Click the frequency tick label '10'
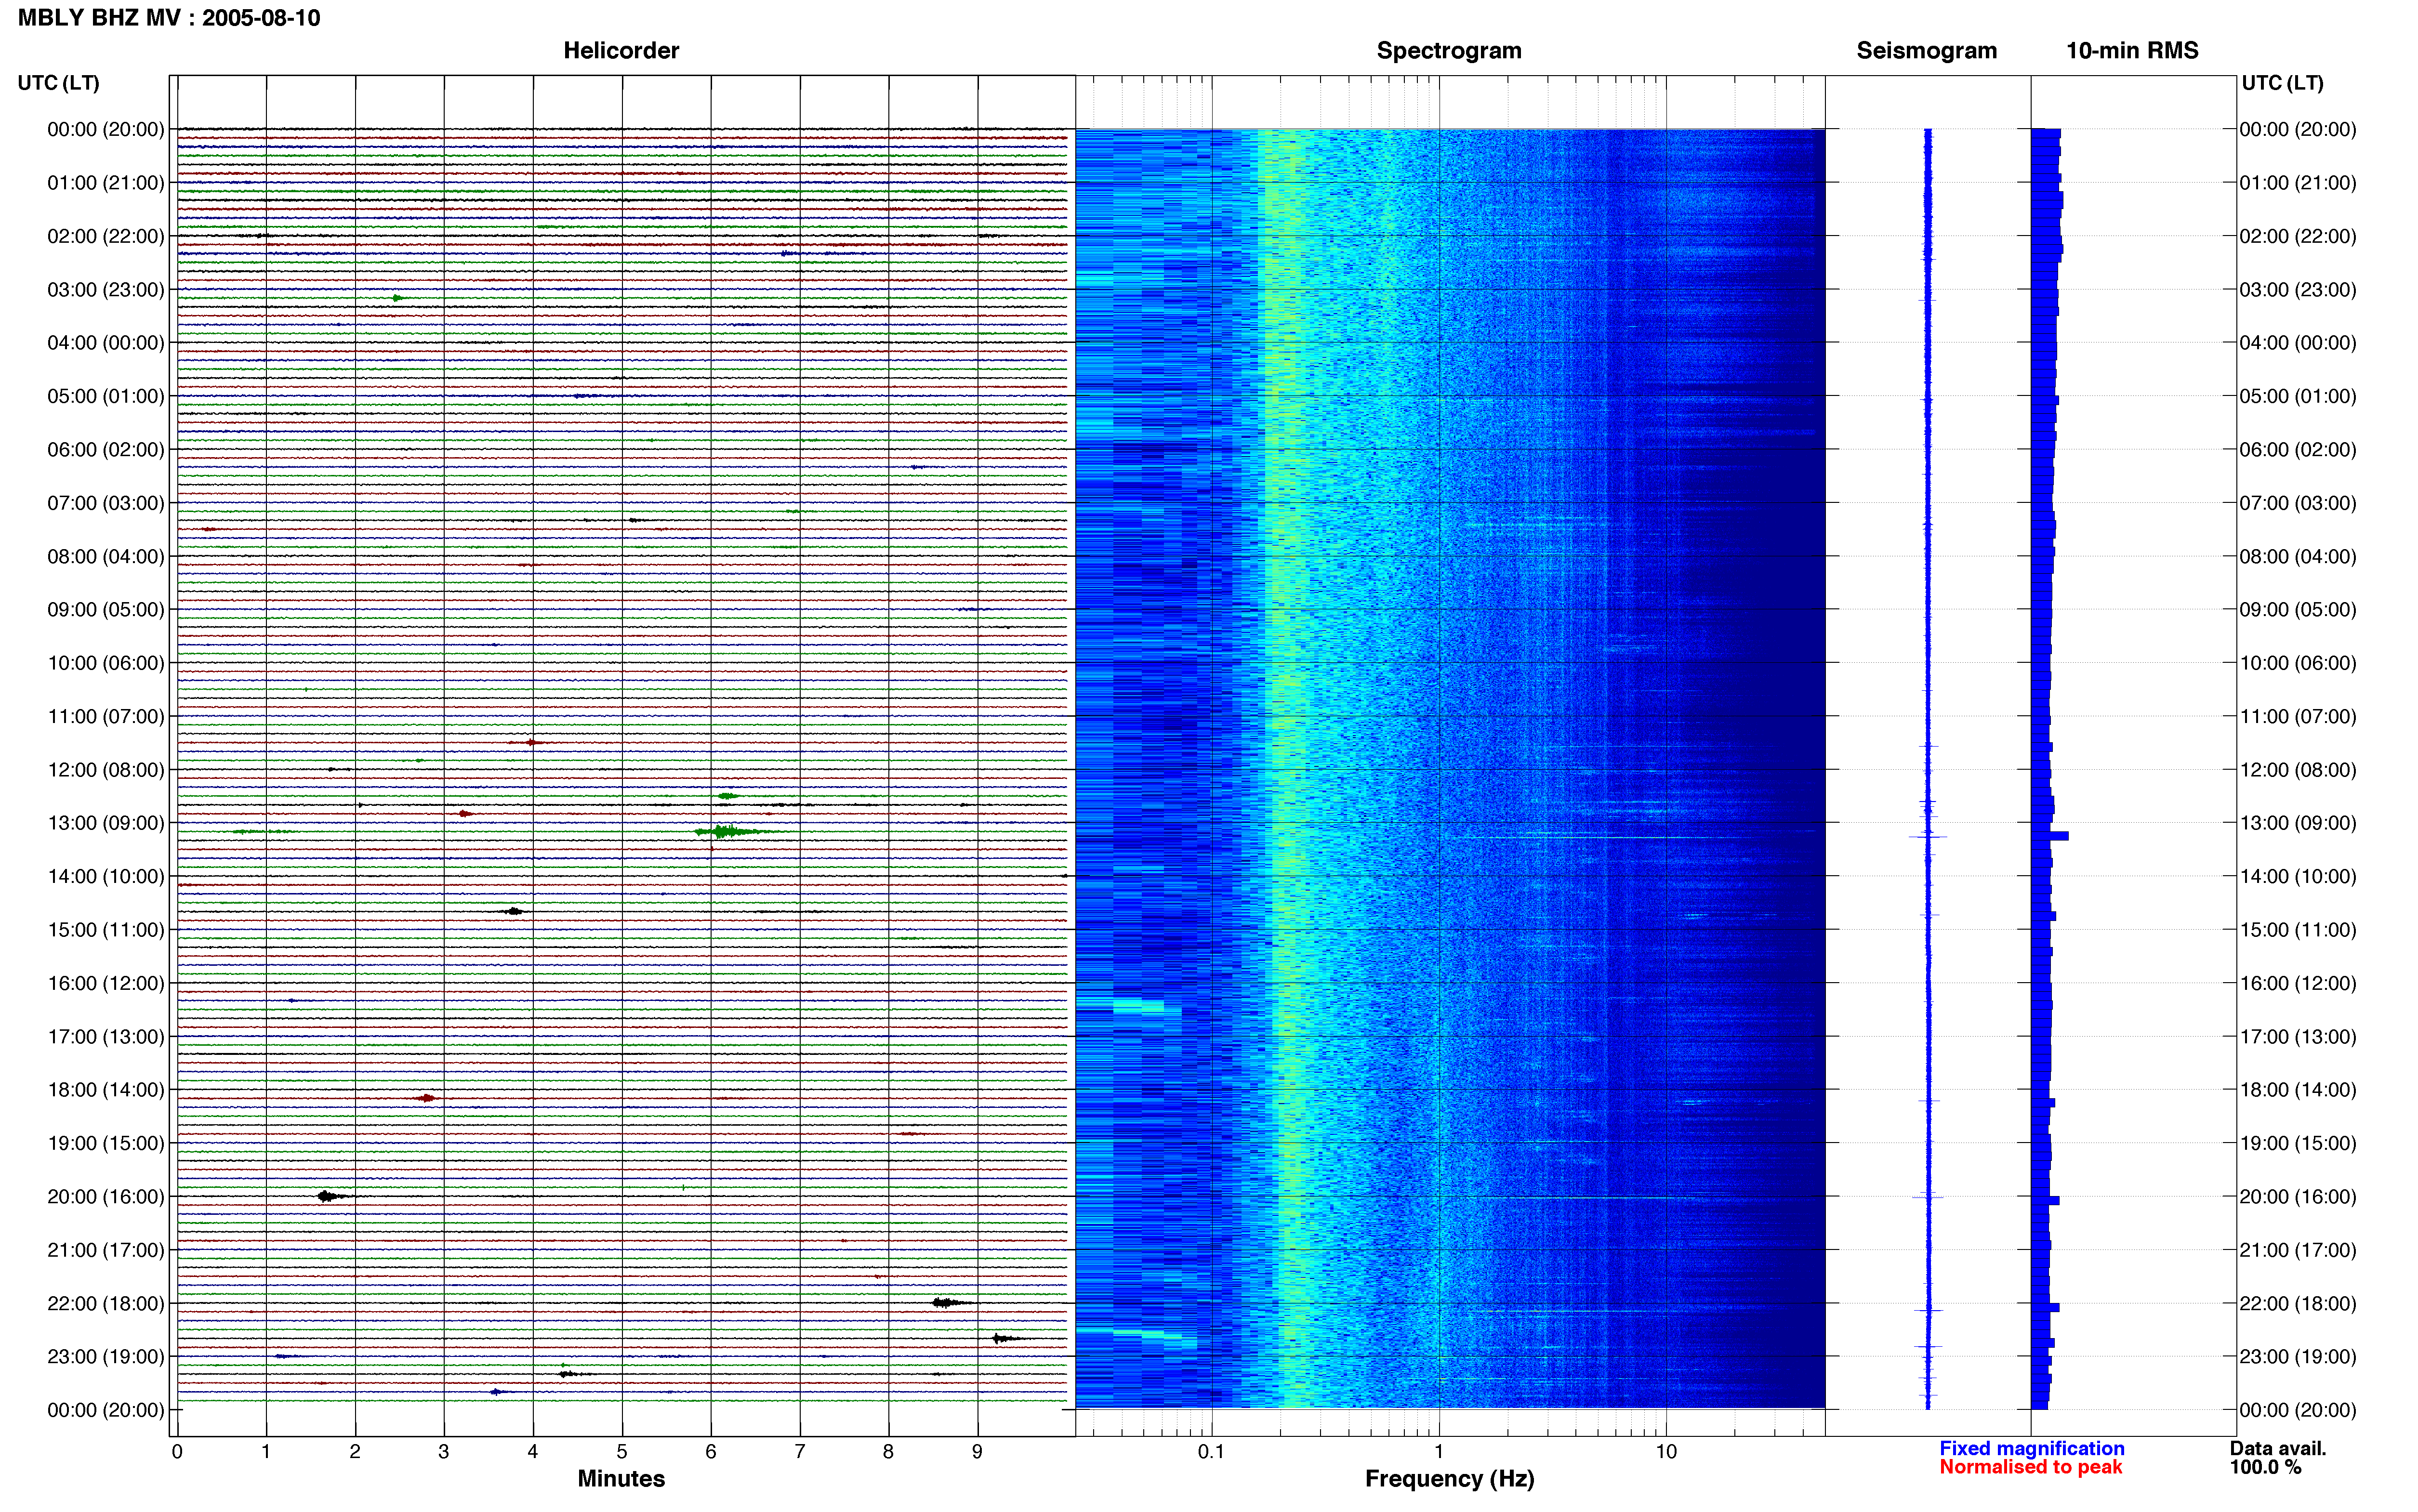Image resolution: width=2418 pixels, height=1512 pixels. [1666, 1451]
